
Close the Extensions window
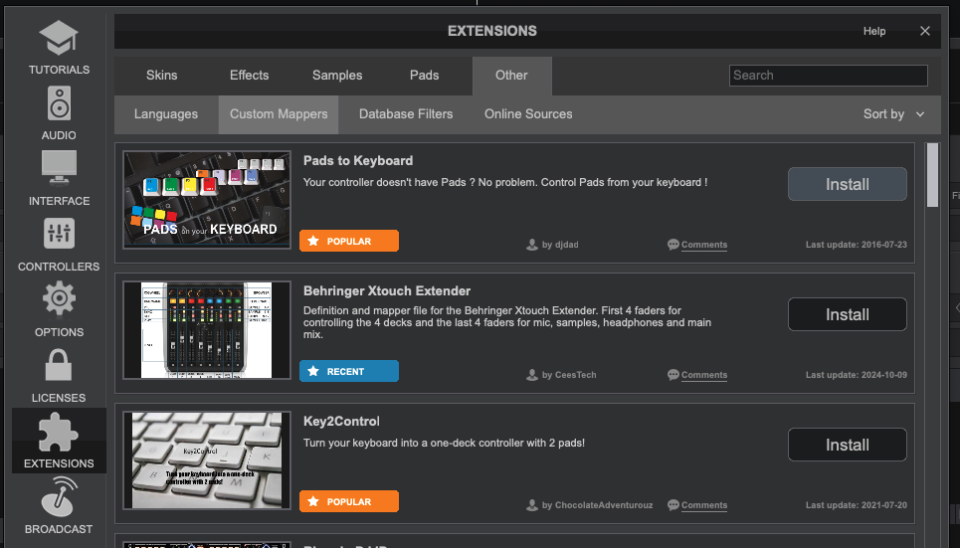pyautogui.click(x=924, y=31)
